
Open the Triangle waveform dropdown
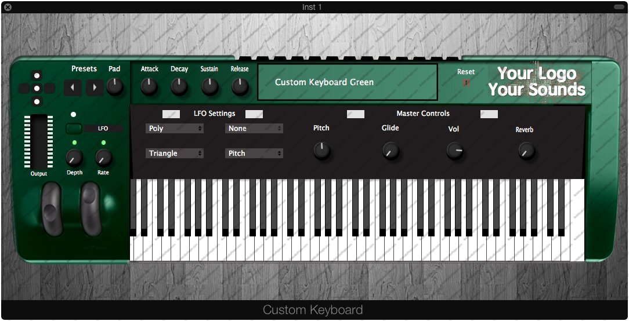[175, 154]
